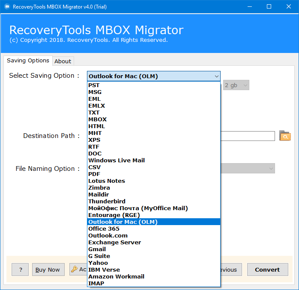The height and width of the screenshot is (290, 299).
Task: Collapse the Select Saving Option dropdown arrow
Action: [216, 76]
